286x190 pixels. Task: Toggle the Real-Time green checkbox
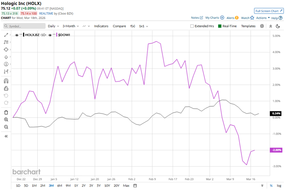pos(220,26)
